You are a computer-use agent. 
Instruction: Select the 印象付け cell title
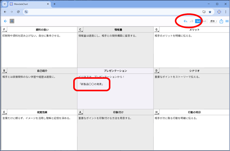click(118, 112)
